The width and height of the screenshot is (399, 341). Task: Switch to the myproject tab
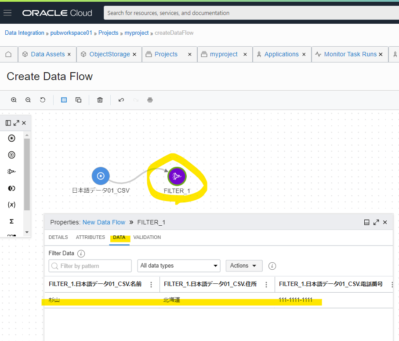click(x=224, y=54)
